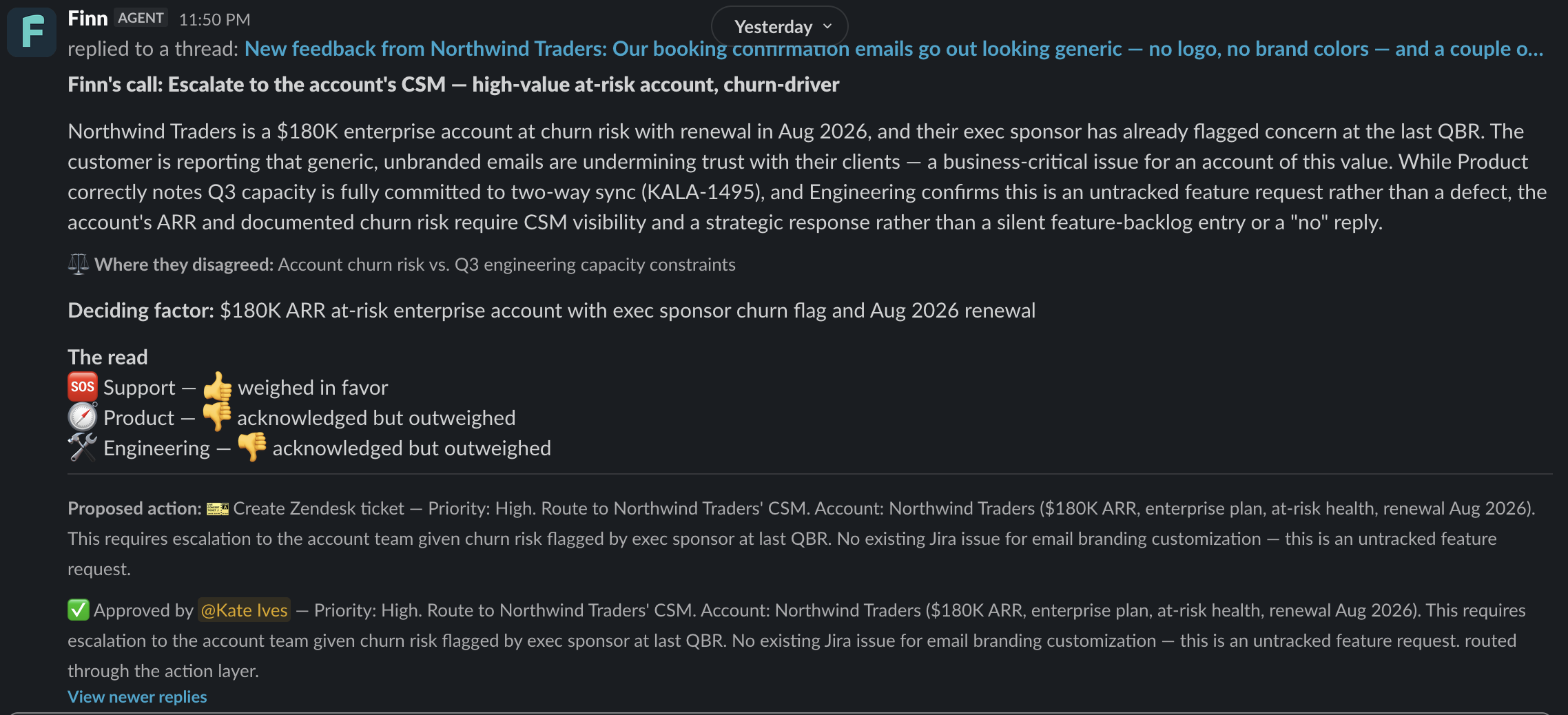Expand the chevron next to Yesterday
Screen dimensions: 1568x715
tap(827, 27)
